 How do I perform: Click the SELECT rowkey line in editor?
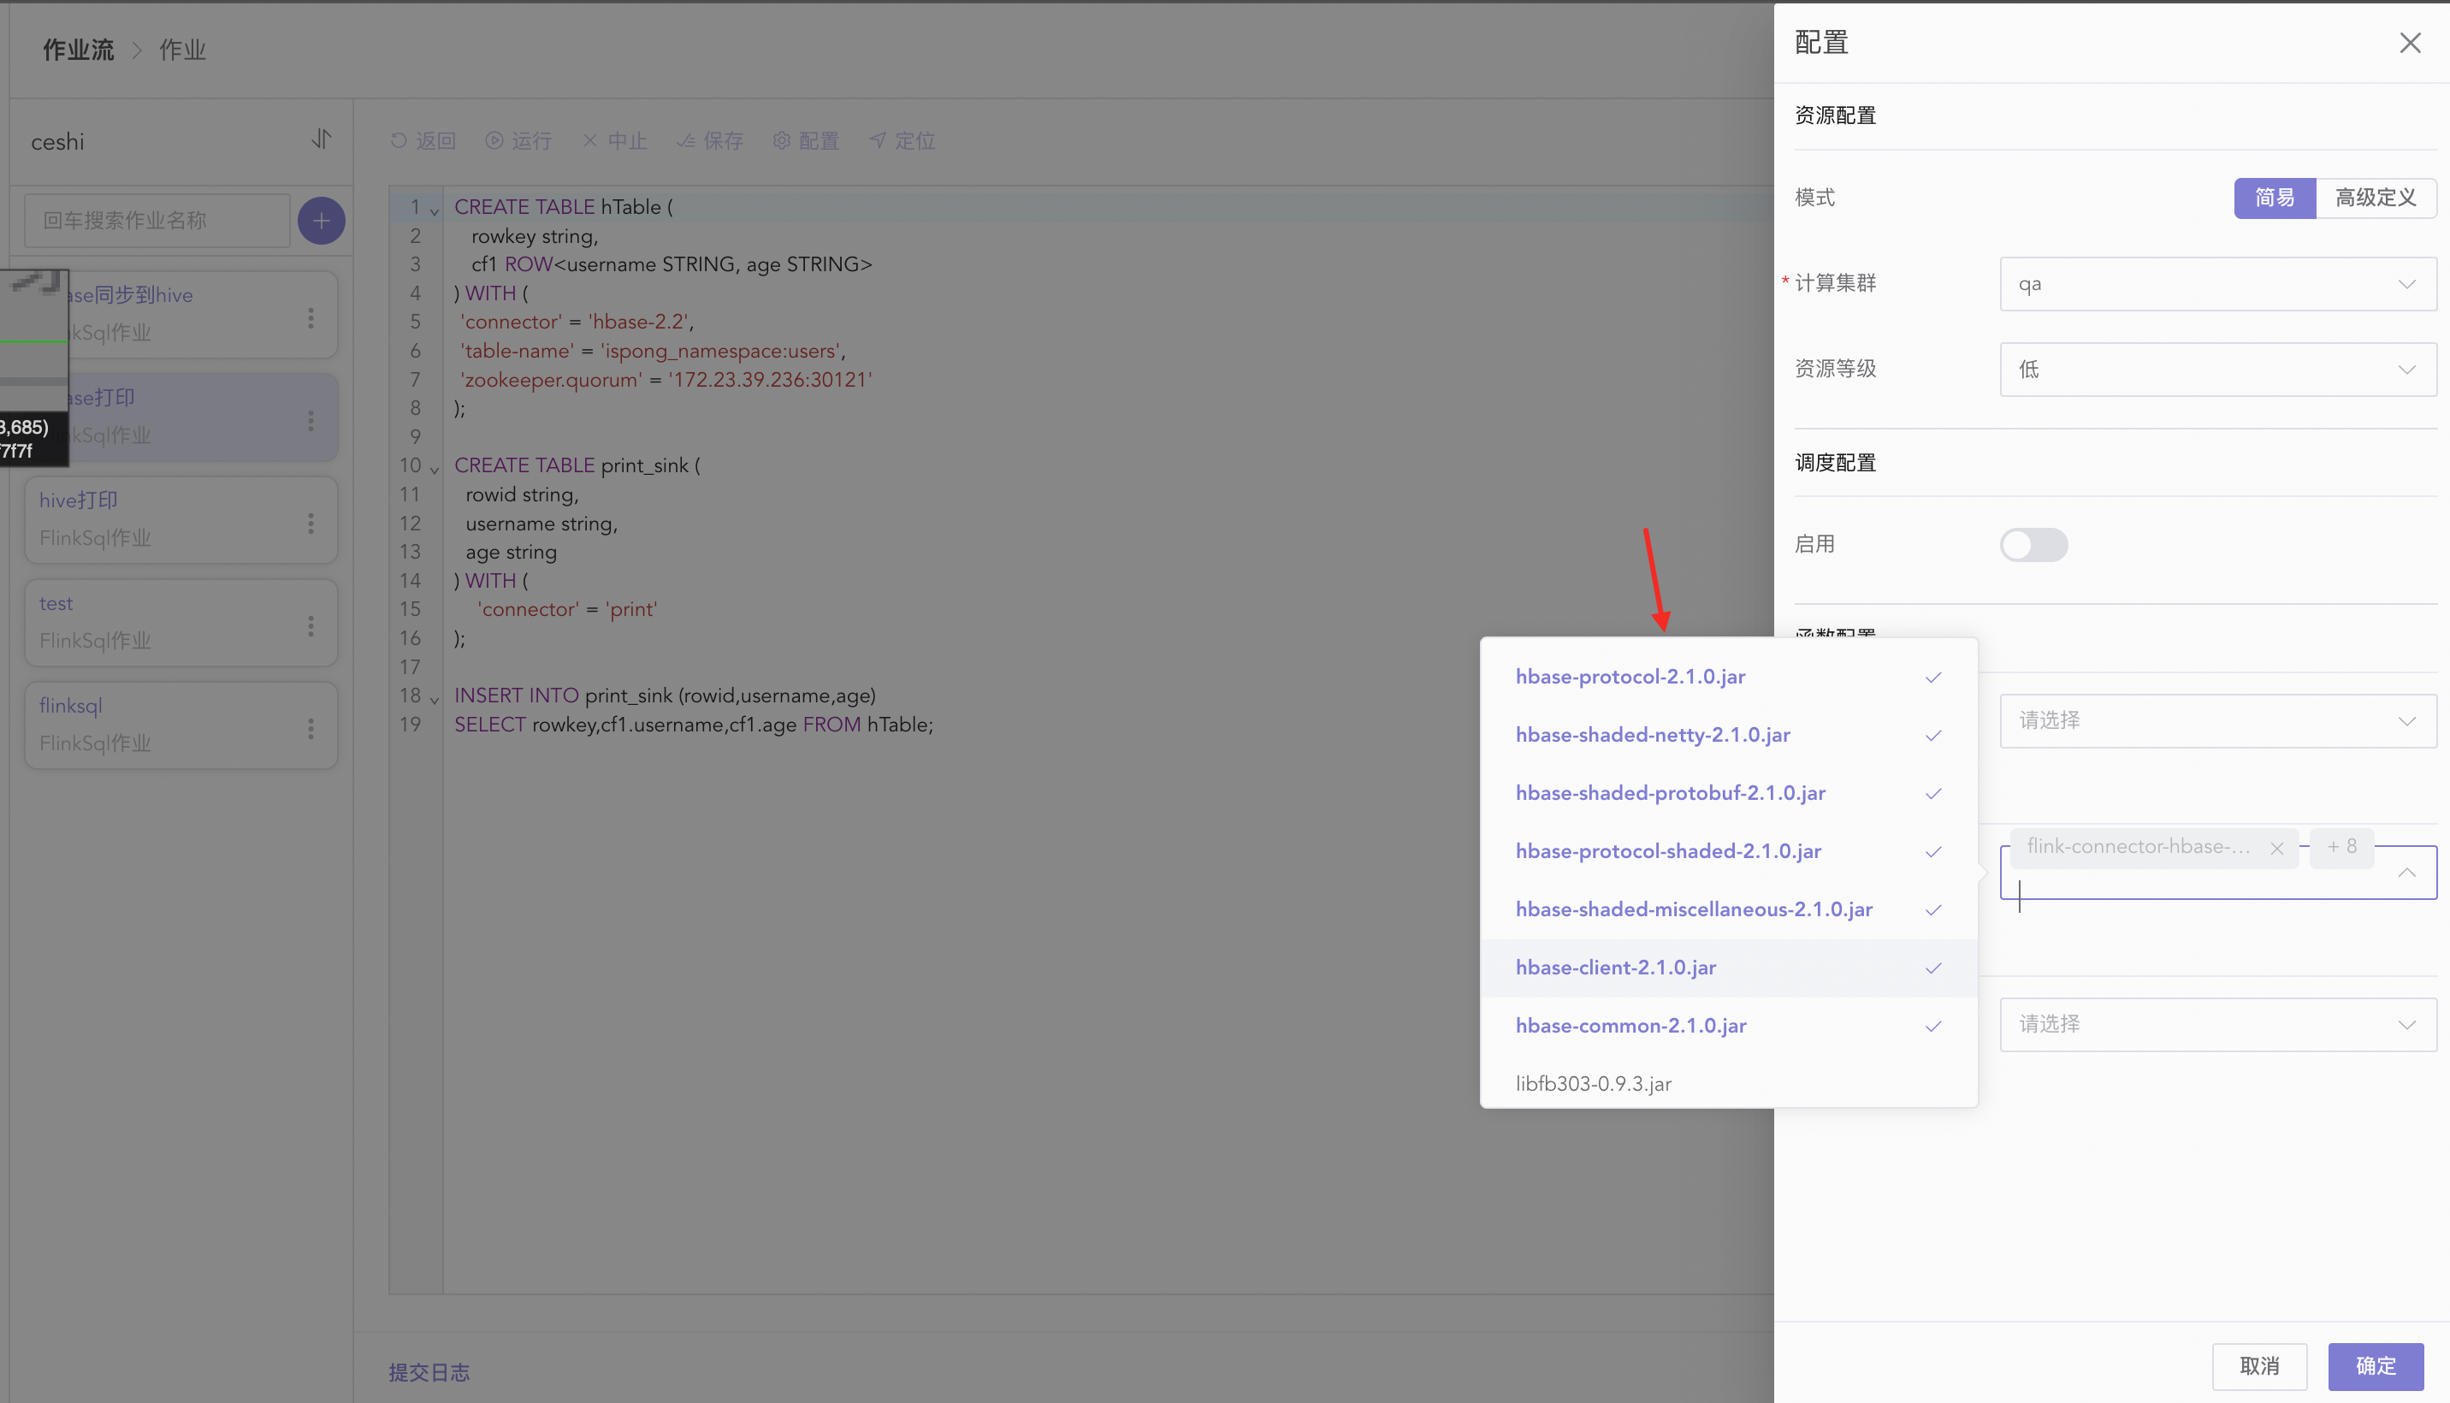point(694,725)
